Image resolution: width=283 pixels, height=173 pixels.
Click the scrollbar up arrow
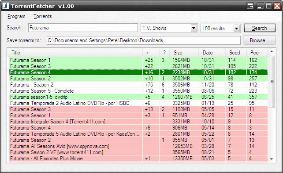[x=272, y=52]
